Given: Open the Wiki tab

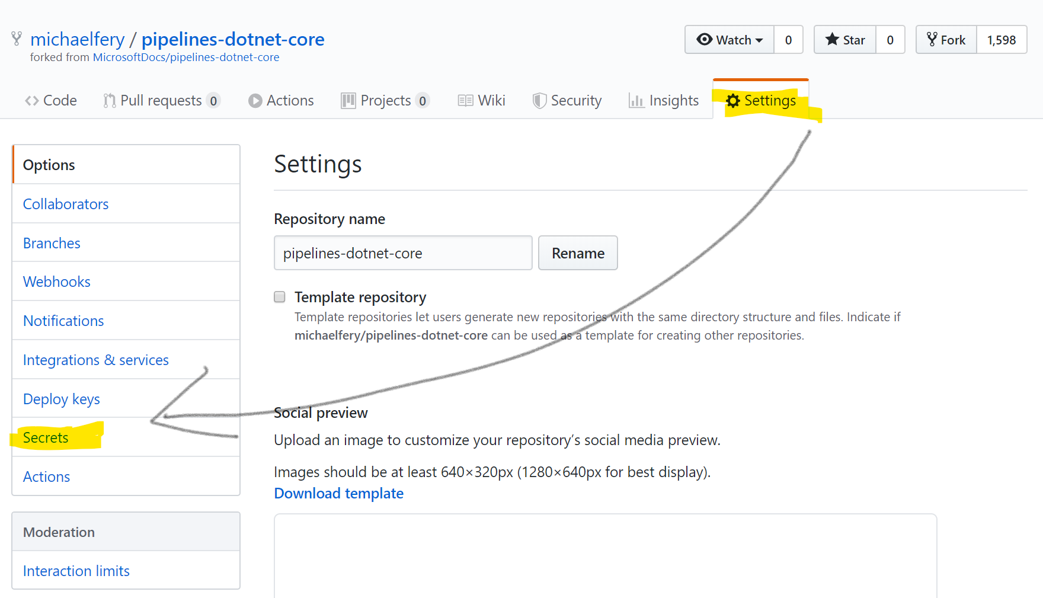Looking at the screenshot, I should tap(481, 101).
